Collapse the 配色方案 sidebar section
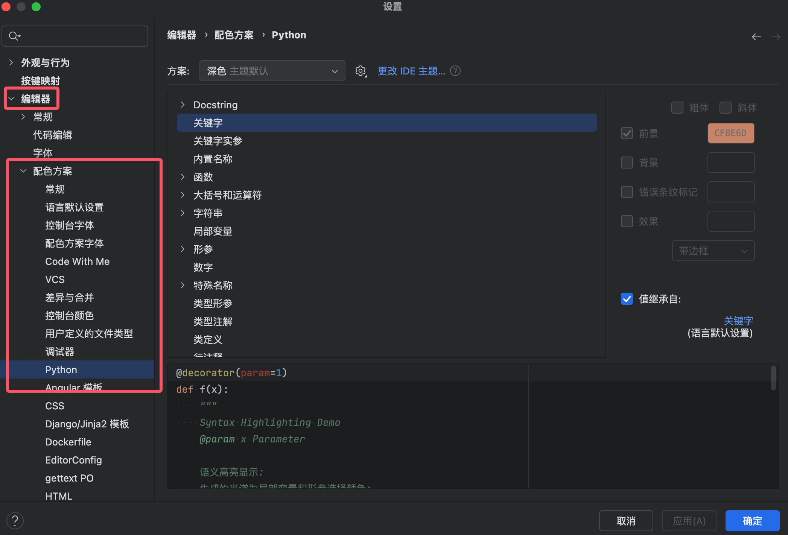The height and width of the screenshot is (535, 788). (23, 171)
